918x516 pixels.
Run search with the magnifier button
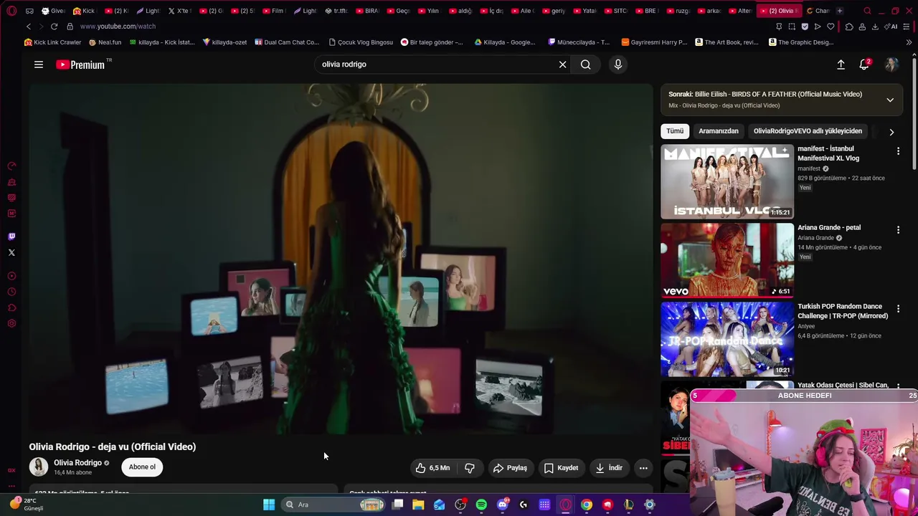(586, 64)
